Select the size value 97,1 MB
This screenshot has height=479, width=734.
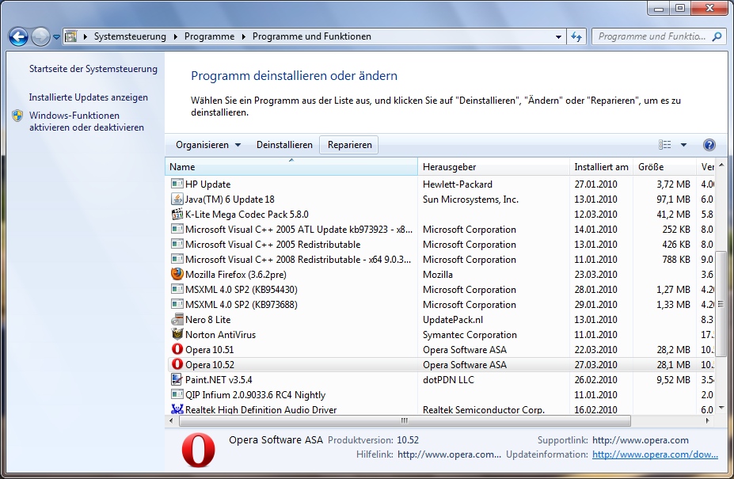pos(673,200)
